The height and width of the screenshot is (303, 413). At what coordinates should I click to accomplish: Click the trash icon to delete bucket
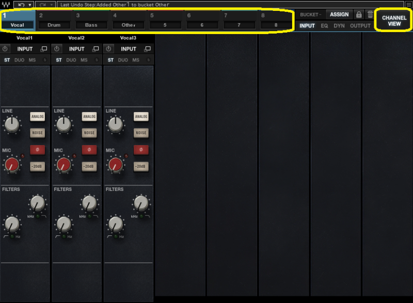coord(370,14)
